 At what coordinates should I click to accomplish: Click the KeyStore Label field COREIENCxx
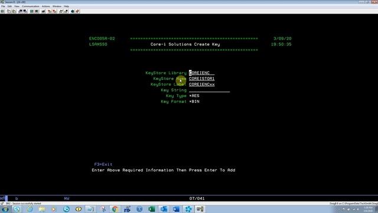pyautogui.click(x=201, y=85)
